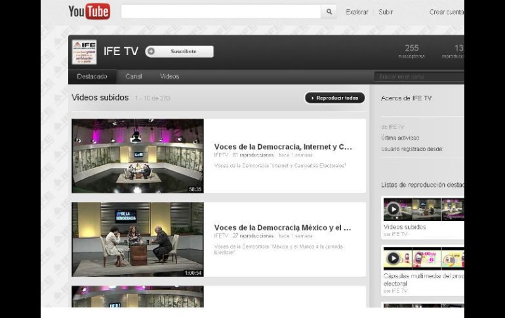Click the search magnifier button
Screen dimensions: 505x318
(329, 12)
